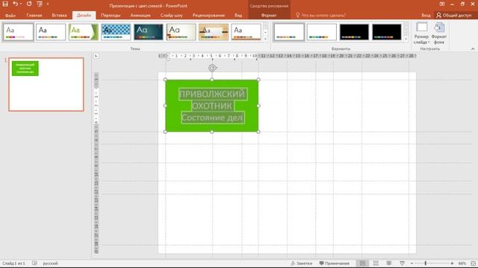The height and width of the screenshot is (268, 478).
Task: Click the русский language indicator
Action: tap(50, 264)
